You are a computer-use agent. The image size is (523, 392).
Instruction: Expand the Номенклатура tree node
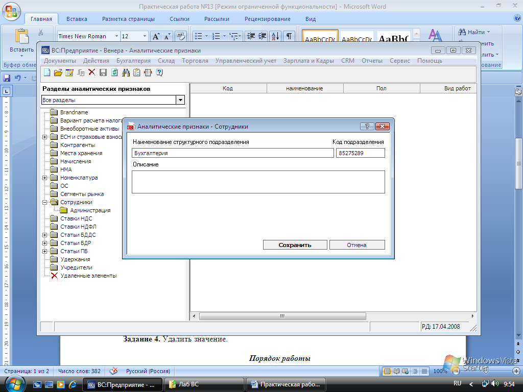[45, 178]
